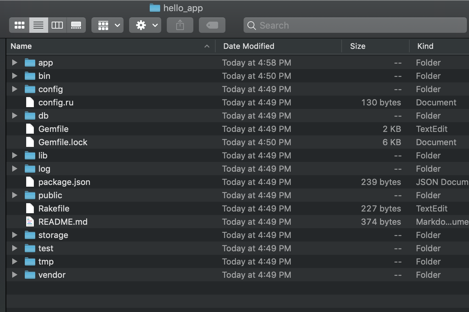Select the README.md markdown icon
Image resolution: width=469 pixels, height=312 pixels.
[30, 222]
